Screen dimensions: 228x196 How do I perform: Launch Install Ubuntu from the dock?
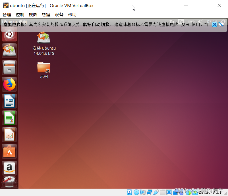(9, 51)
